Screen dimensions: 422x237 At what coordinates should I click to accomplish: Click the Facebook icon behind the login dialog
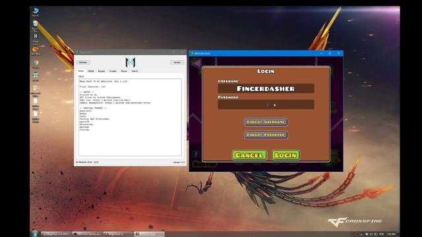tap(196, 154)
